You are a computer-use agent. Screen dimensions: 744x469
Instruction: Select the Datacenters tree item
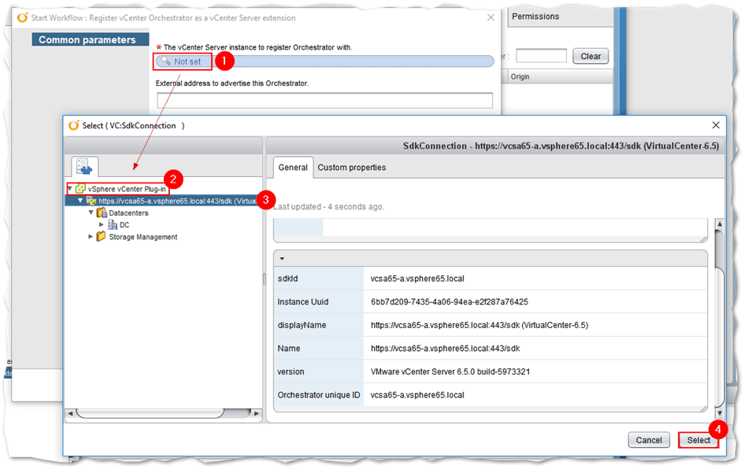[128, 213]
